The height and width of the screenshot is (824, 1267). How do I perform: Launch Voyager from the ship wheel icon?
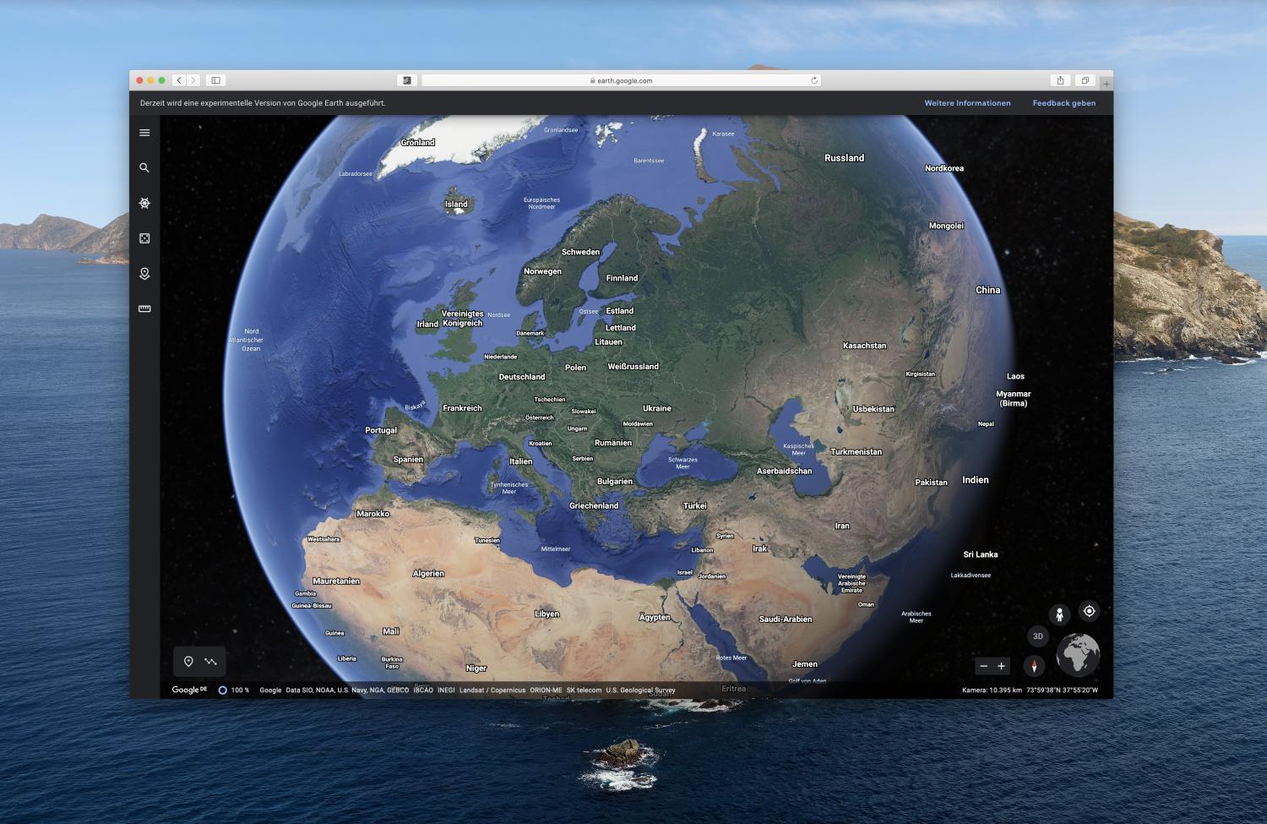pyautogui.click(x=144, y=204)
